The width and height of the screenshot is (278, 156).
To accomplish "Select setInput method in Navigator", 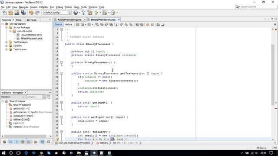I will pyautogui.click(x=23, y=116).
